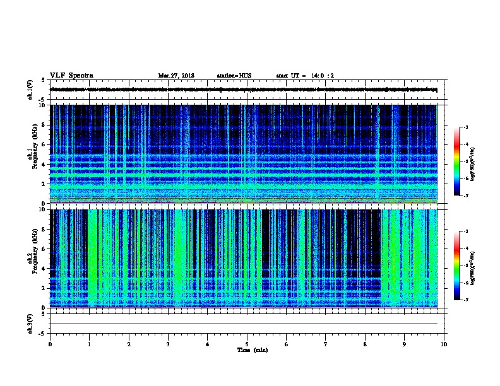Viewport: 500px width, 386px height.
Task: Click the ch.2 spectrogram color scale bar
Action: (456, 266)
